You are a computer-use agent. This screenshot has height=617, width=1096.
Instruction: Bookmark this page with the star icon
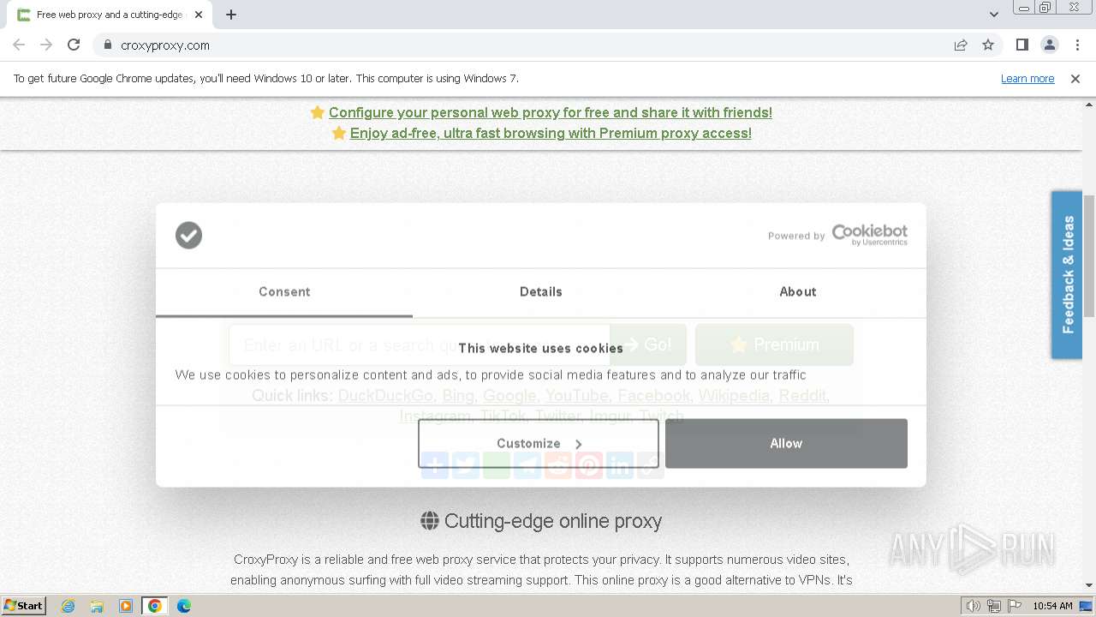(988, 45)
